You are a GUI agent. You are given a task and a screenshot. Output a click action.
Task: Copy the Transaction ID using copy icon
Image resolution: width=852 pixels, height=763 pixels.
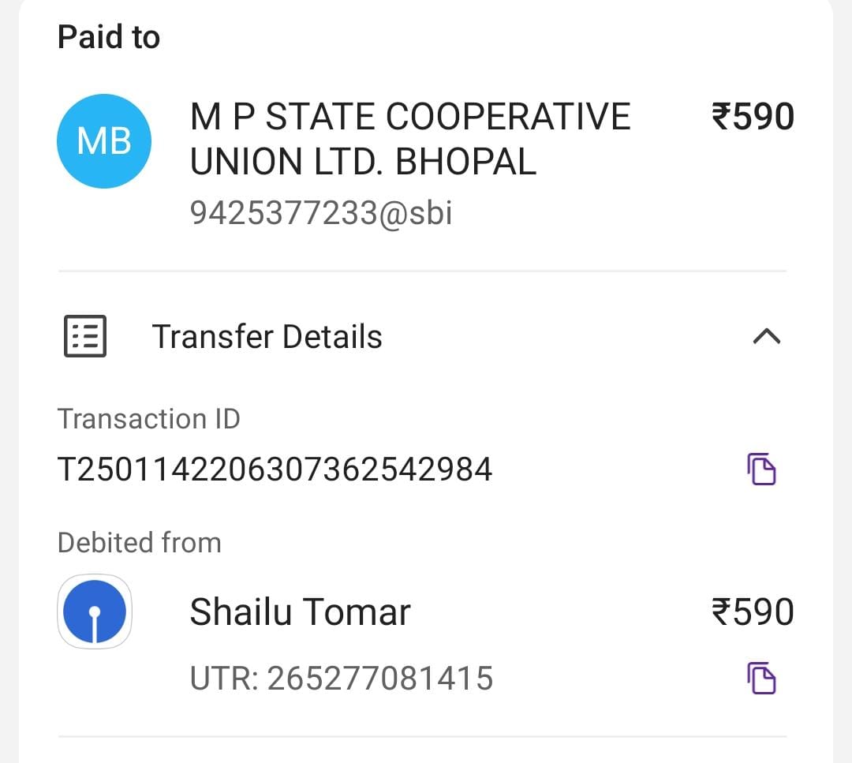(x=761, y=469)
